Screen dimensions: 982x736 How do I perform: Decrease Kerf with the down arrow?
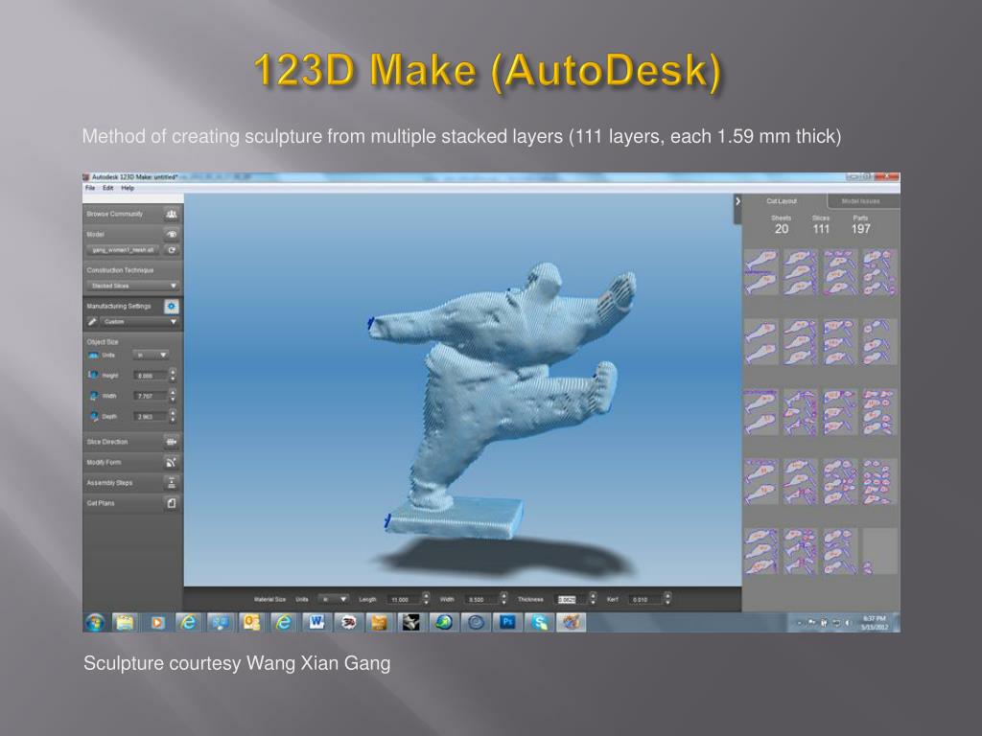pos(667,603)
